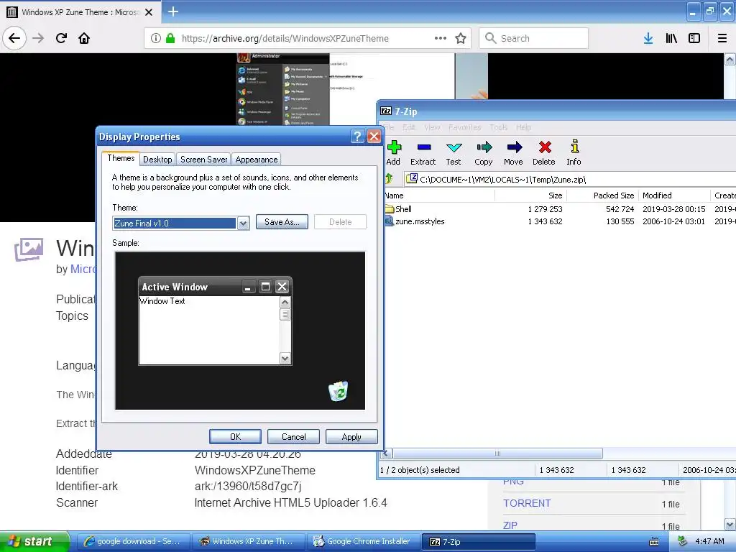736x552 pixels.
Task: Open the 7-Zip Tools menu
Action: pyautogui.click(x=499, y=127)
